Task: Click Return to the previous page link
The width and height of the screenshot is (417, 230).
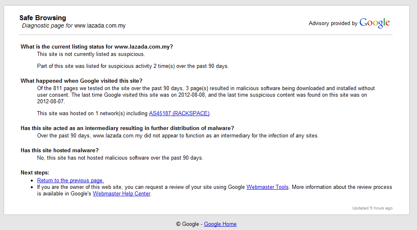Action: click(71, 181)
